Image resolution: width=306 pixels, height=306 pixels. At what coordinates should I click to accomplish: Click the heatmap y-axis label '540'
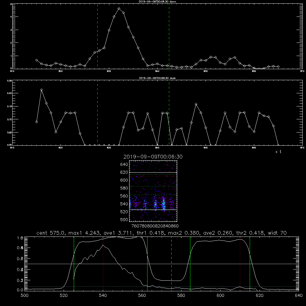pyautogui.click(x=124, y=204)
